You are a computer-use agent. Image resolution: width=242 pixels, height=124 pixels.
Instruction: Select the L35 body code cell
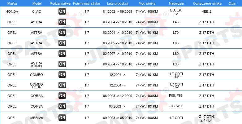(176, 64)
